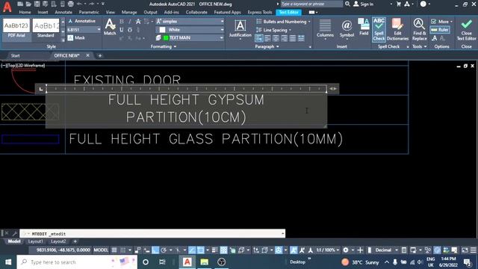Toggle drawing grid display in status bar

(114, 250)
